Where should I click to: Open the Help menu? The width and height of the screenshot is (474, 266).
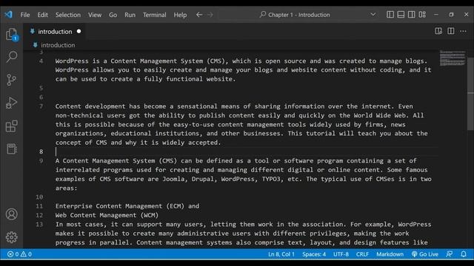180,15
